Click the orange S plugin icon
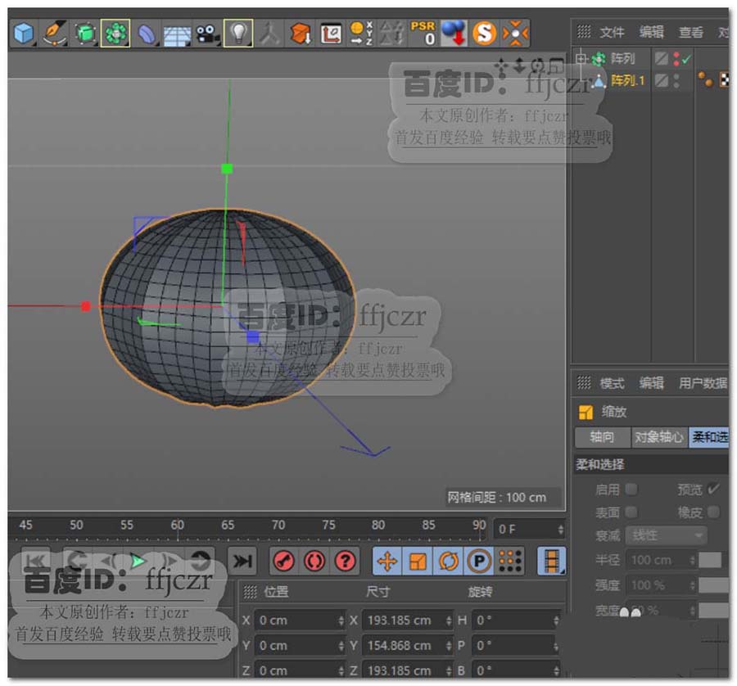Image resolution: width=737 pixels, height=686 pixels. coord(484,34)
